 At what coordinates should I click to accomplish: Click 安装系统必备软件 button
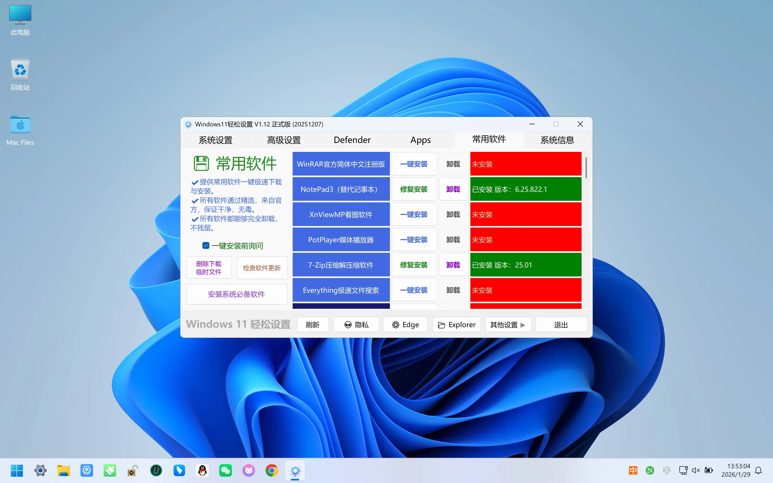[x=236, y=294]
